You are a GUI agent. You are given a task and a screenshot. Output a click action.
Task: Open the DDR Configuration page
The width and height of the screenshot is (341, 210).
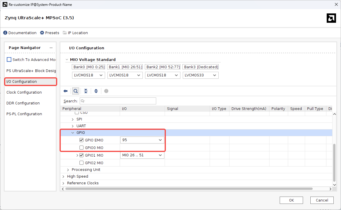click(23, 103)
